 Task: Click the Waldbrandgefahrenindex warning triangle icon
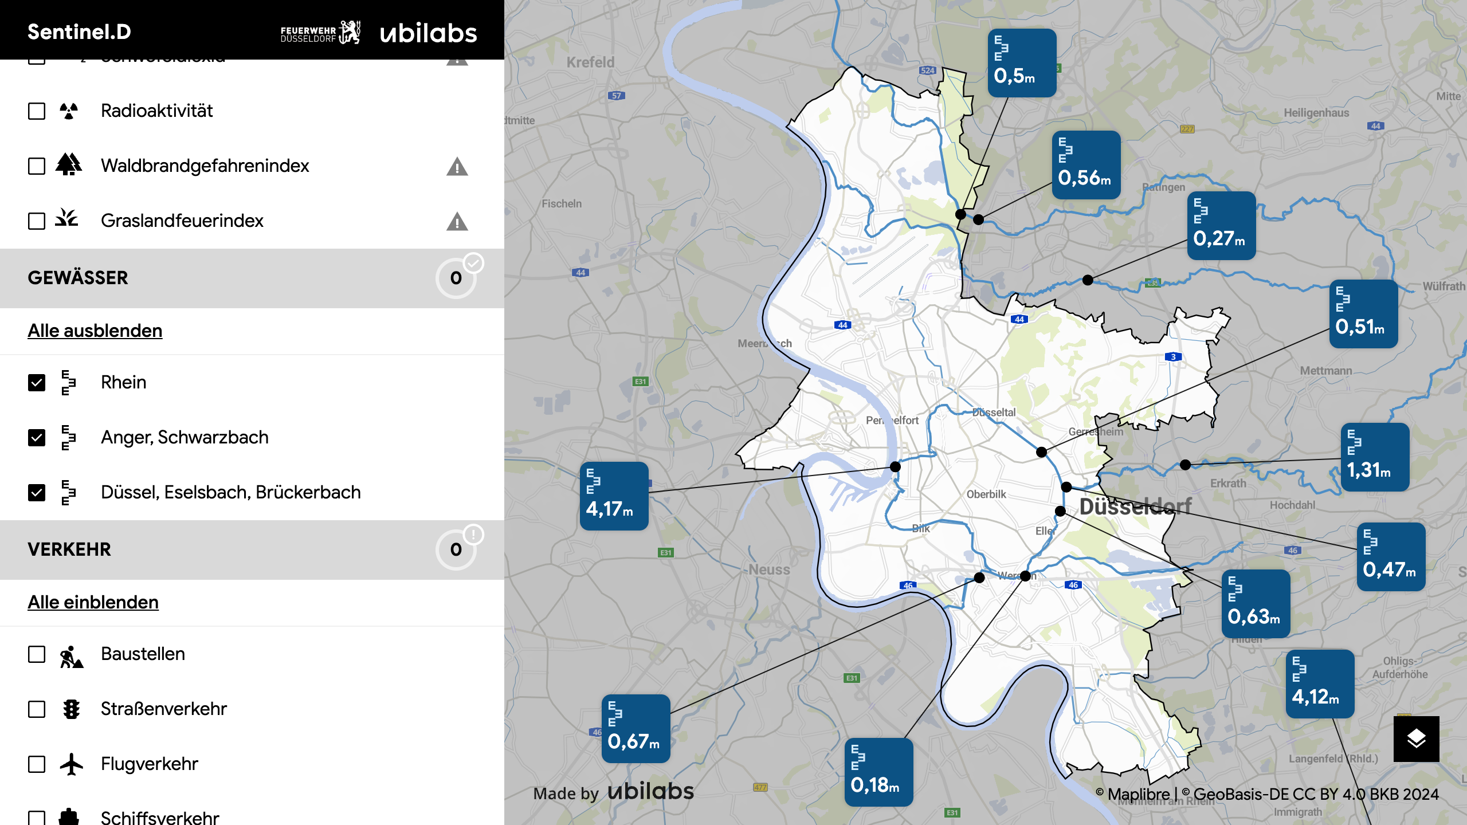[457, 167]
